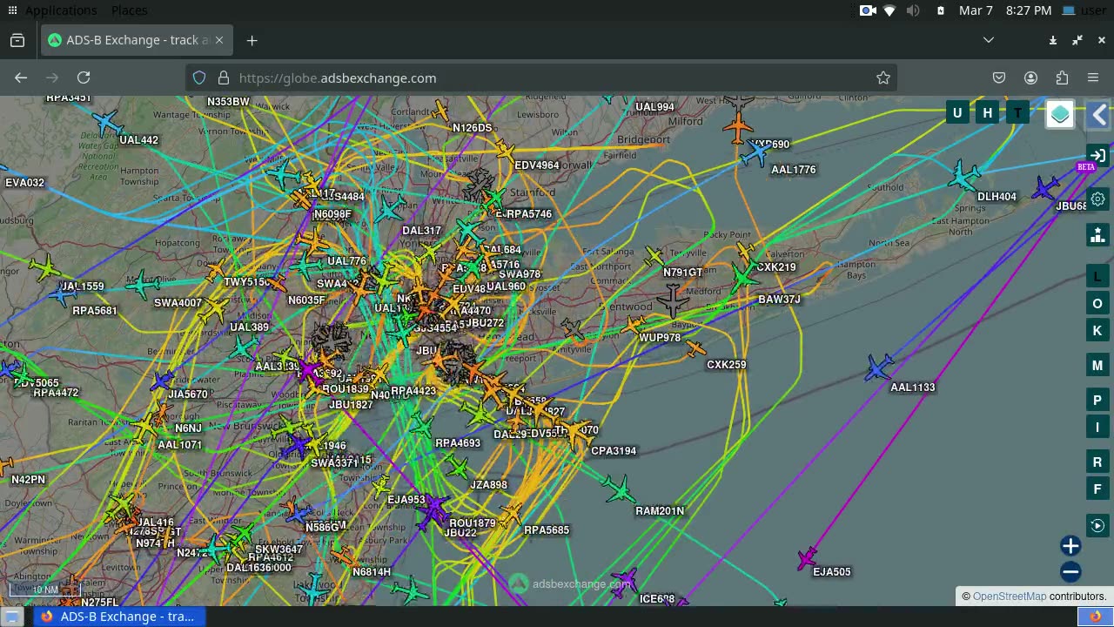Click the CPA3194 flight label

(614, 450)
